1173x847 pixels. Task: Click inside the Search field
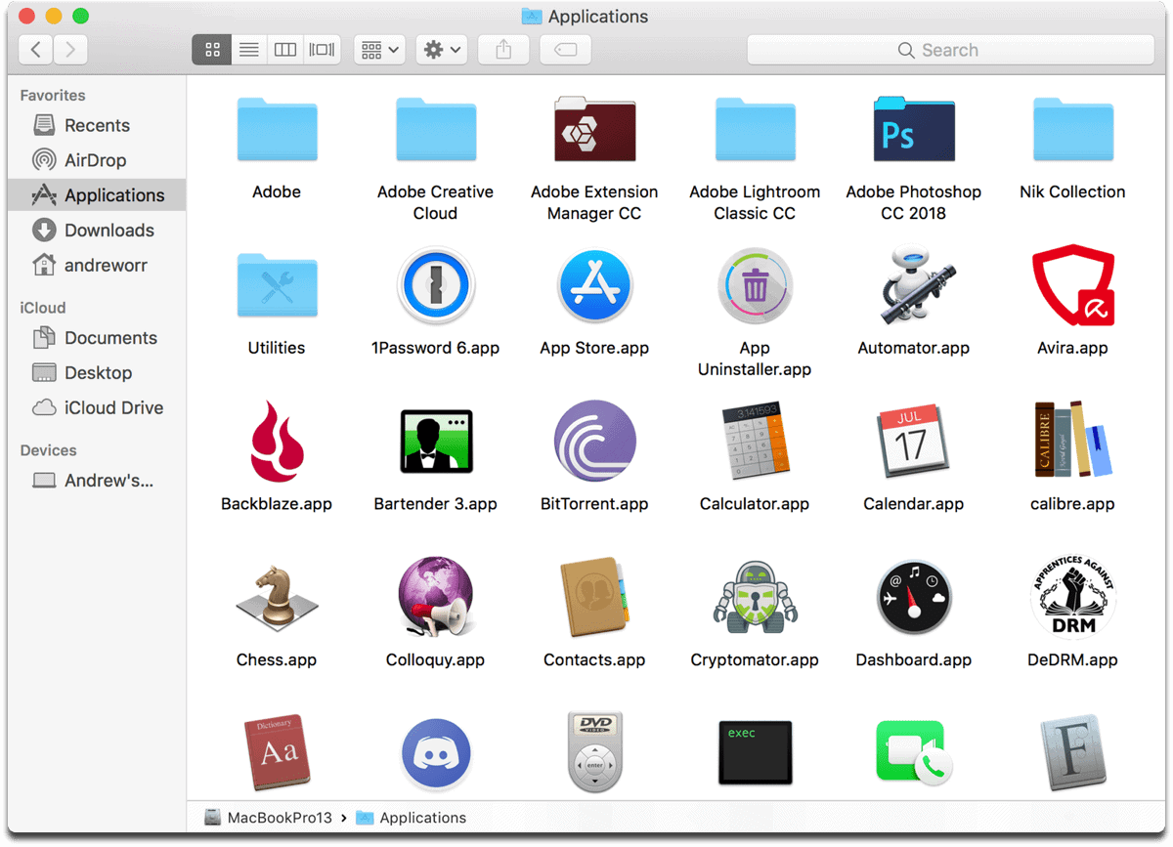point(948,49)
